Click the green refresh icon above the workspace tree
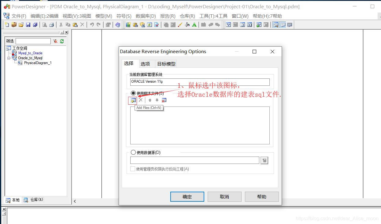The width and height of the screenshot is (381, 224). pos(62,41)
